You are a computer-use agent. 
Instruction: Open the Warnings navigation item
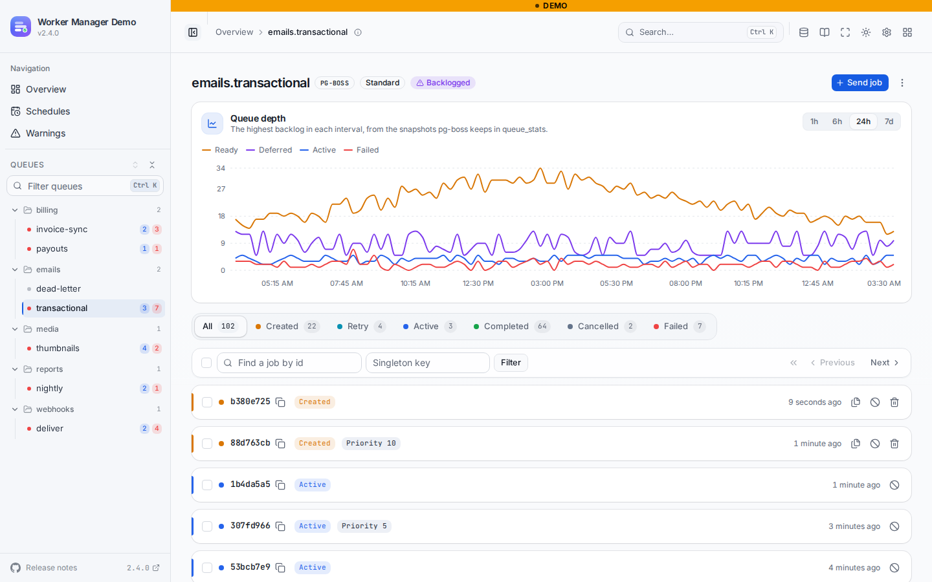(85, 133)
